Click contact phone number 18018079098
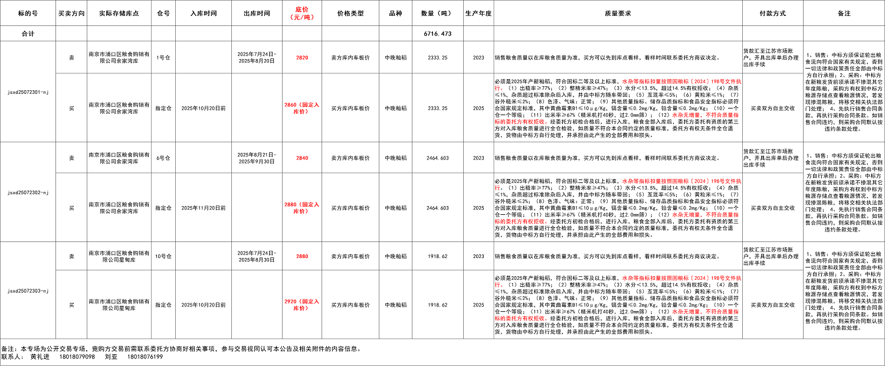Image resolution: width=885 pixels, height=366 pixels. 77,357
